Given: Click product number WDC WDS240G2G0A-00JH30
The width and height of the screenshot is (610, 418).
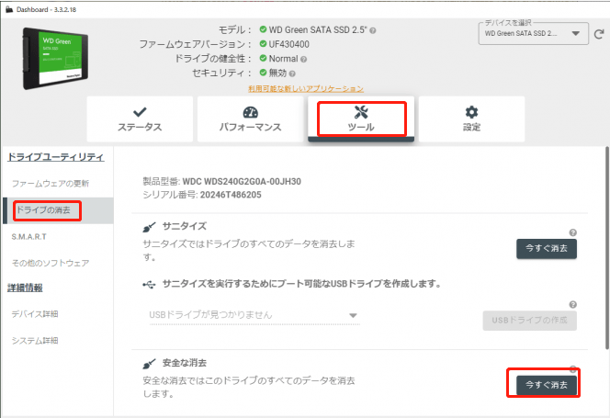Looking at the screenshot, I should pos(242,181).
